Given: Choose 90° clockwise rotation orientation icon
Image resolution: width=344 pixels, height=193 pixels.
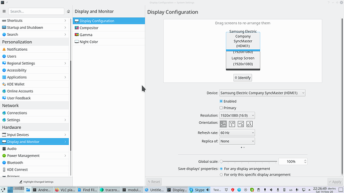Looking at the screenshot, I should tap(232, 124).
